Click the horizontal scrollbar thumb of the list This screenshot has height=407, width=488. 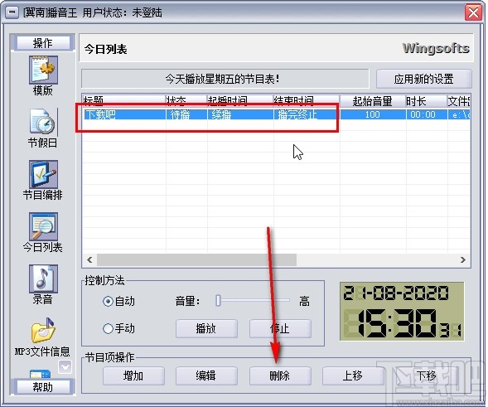pyautogui.click(x=196, y=259)
